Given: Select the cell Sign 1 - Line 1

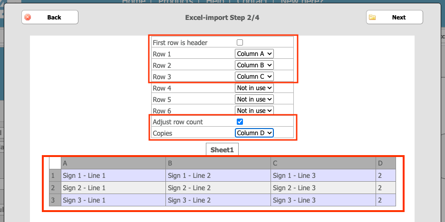Looking at the screenshot, I should click(113, 176).
